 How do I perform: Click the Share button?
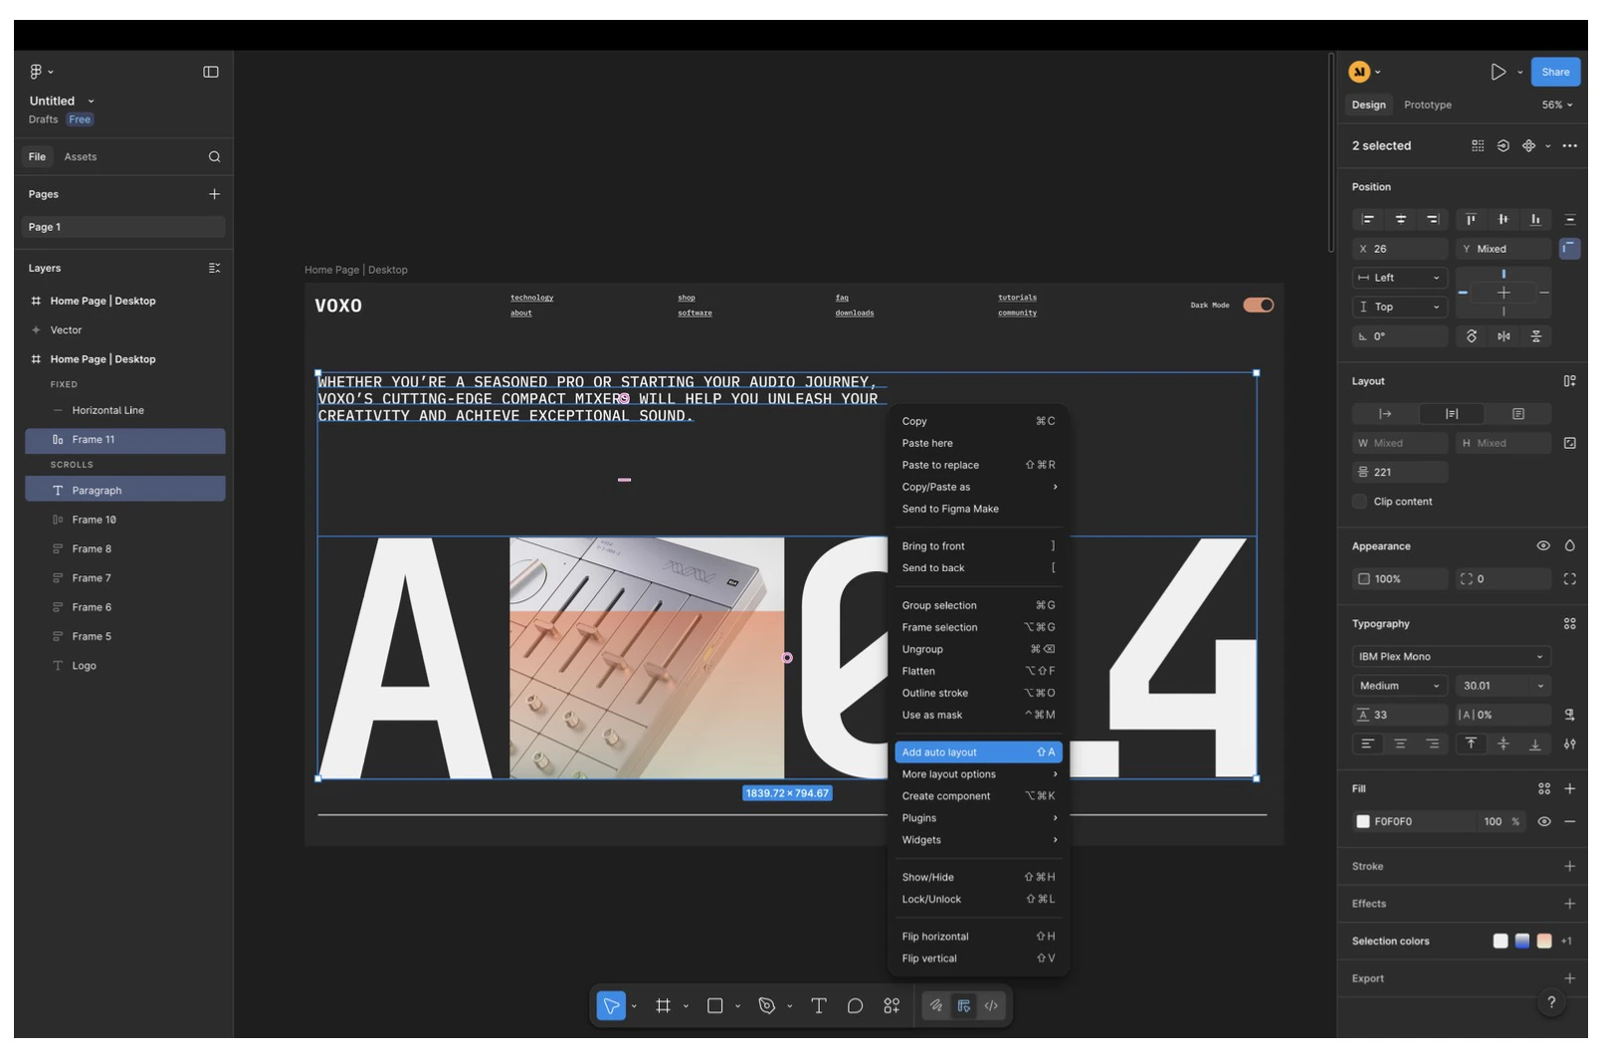coord(1555,72)
